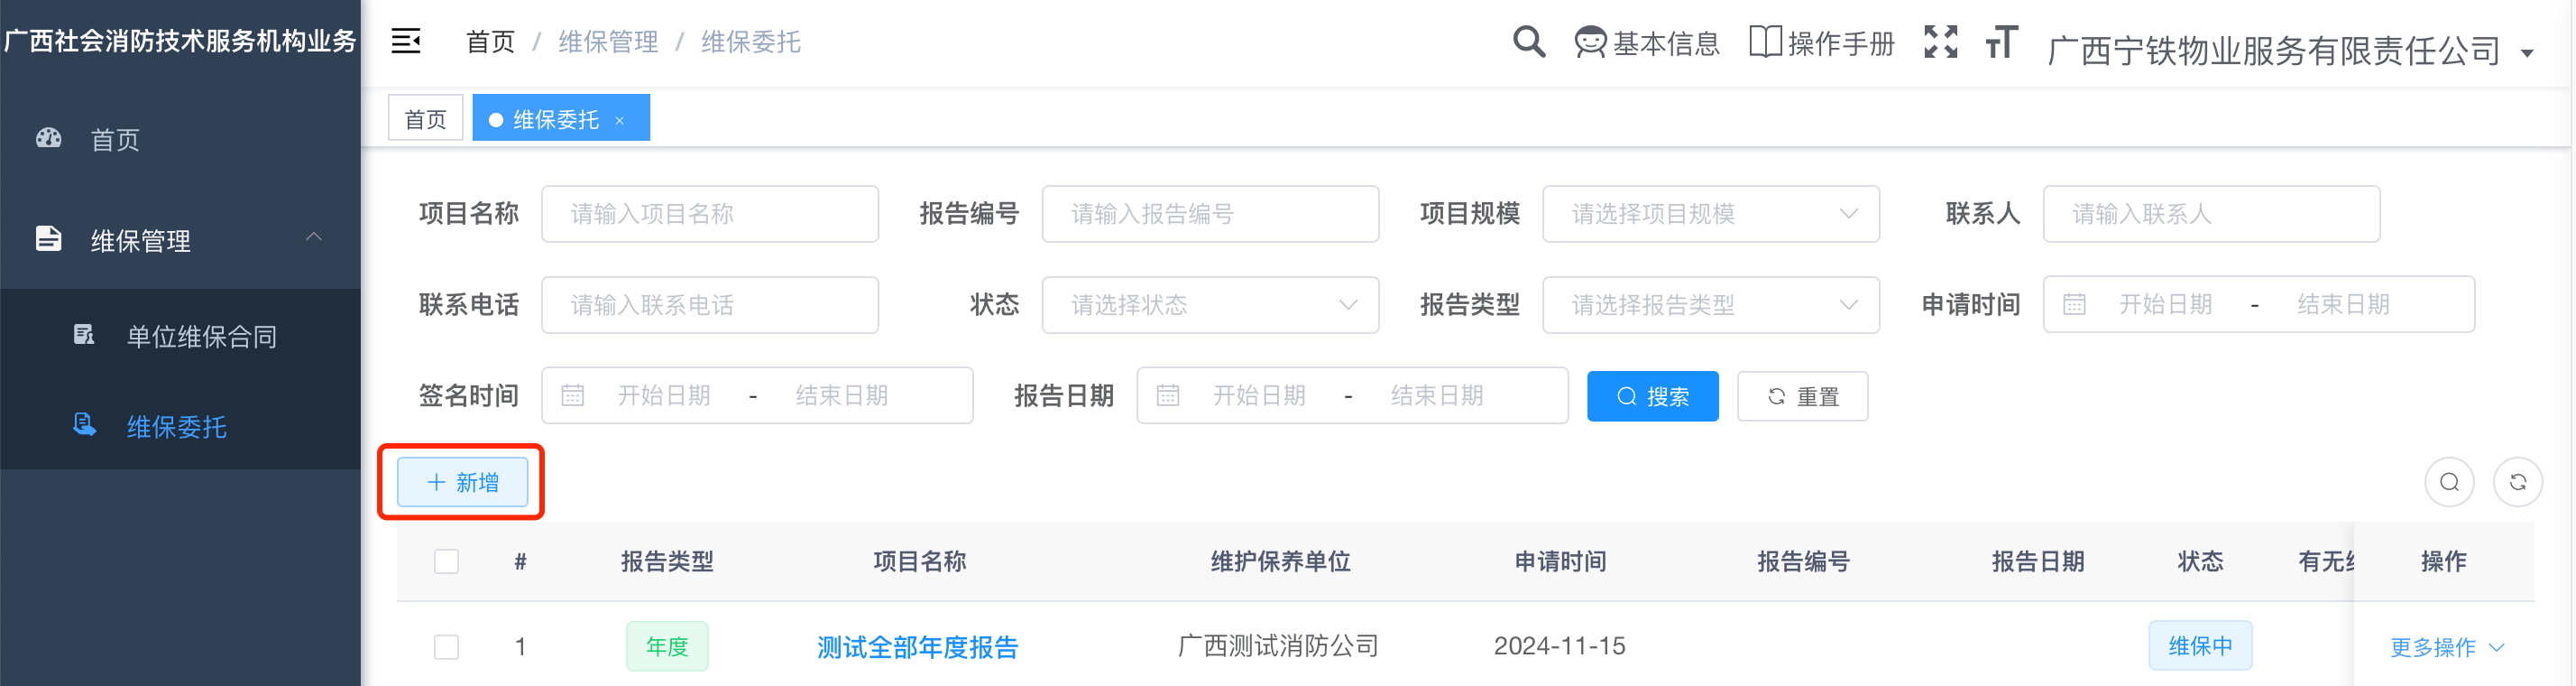Click the 报告类型 column header

(667, 561)
